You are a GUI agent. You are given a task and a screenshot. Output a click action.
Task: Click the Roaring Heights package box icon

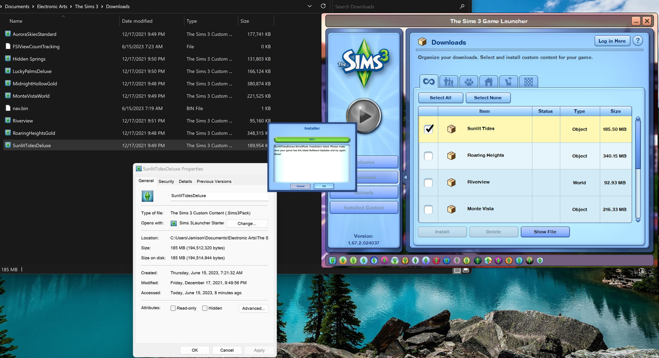pos(452,156)
